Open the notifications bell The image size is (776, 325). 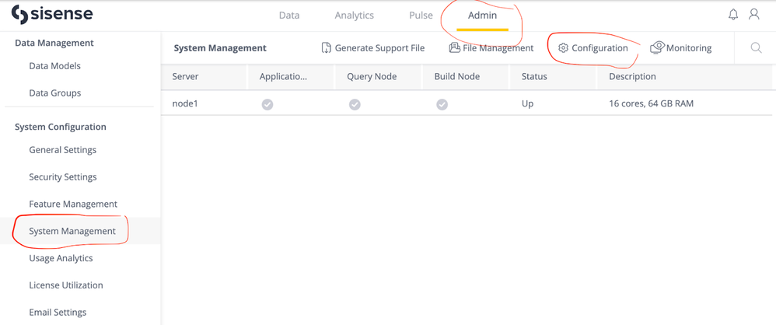[x=733, y=15]
